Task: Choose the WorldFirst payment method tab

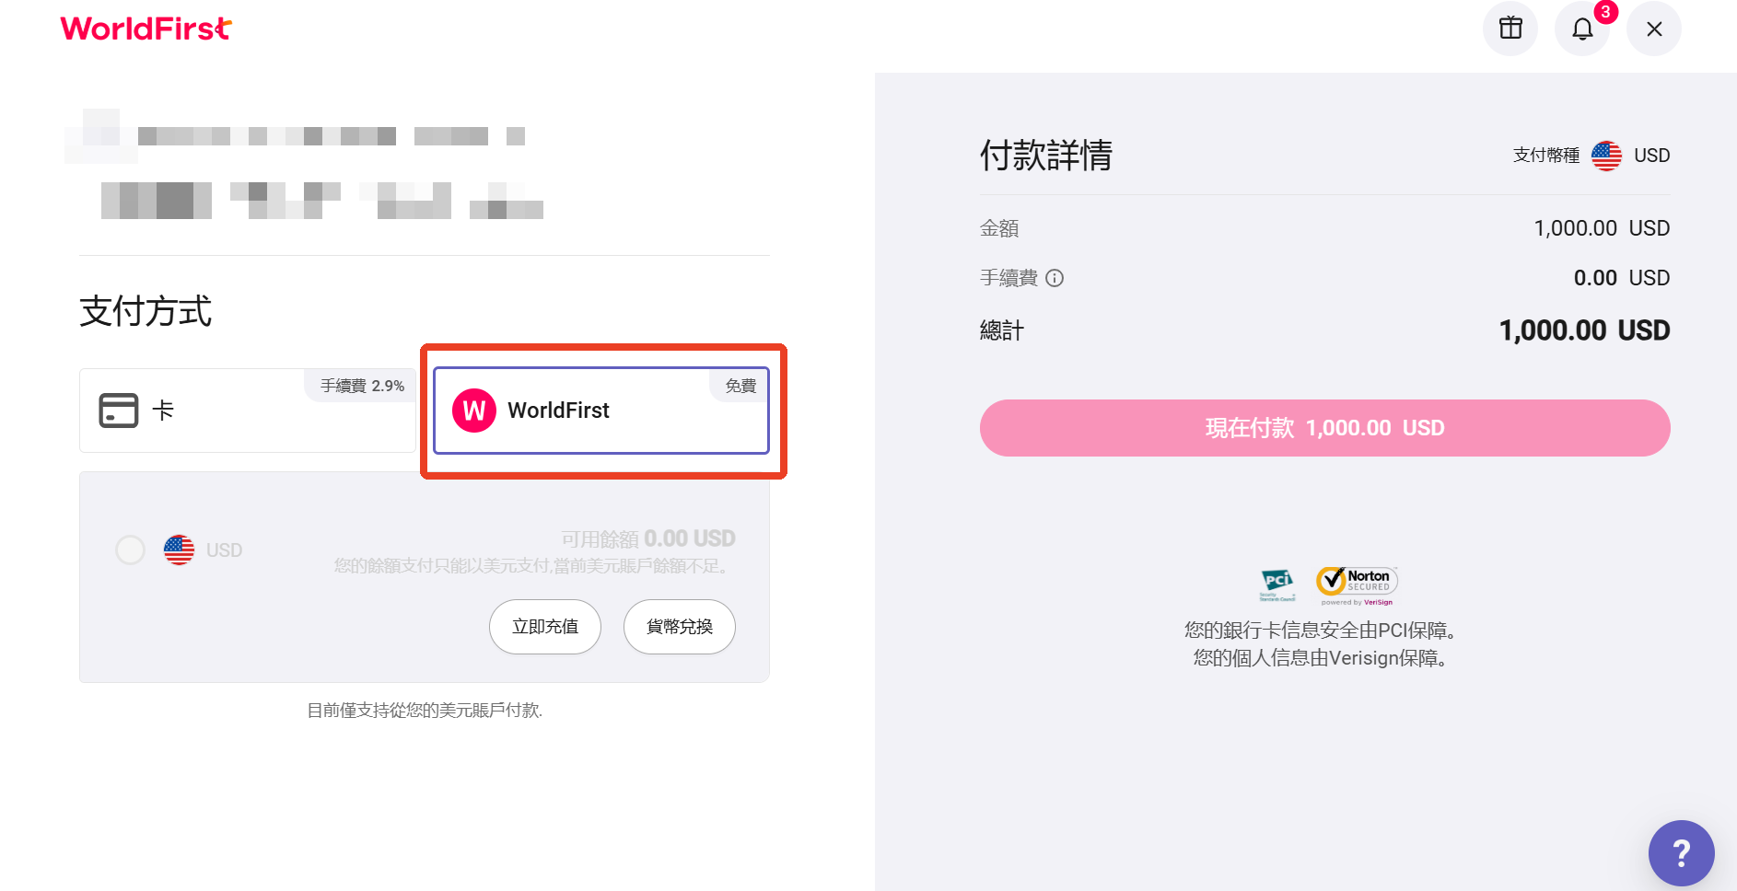Action: coord(601,411)
